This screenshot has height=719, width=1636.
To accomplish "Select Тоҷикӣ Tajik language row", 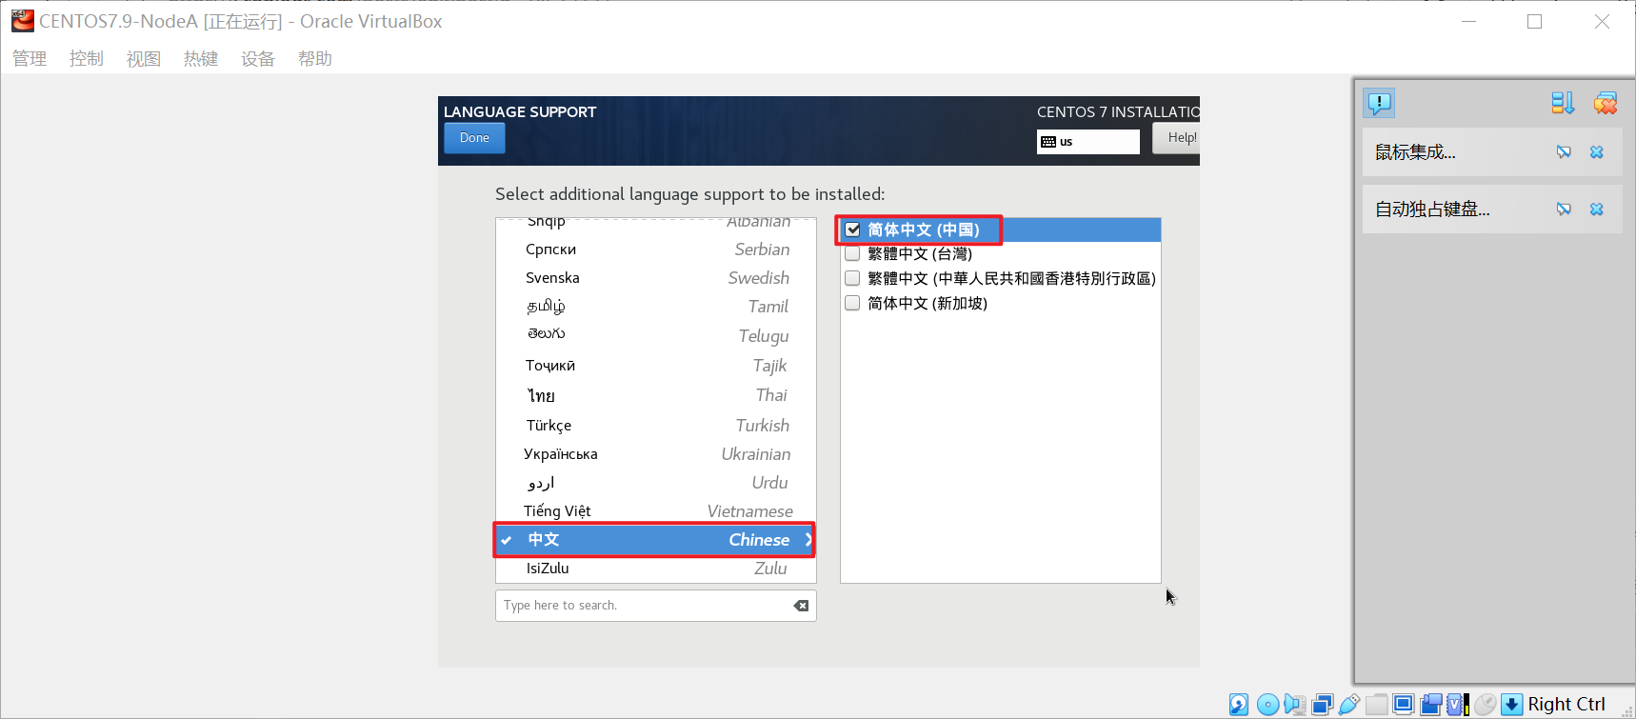I will tap(656, 366).
